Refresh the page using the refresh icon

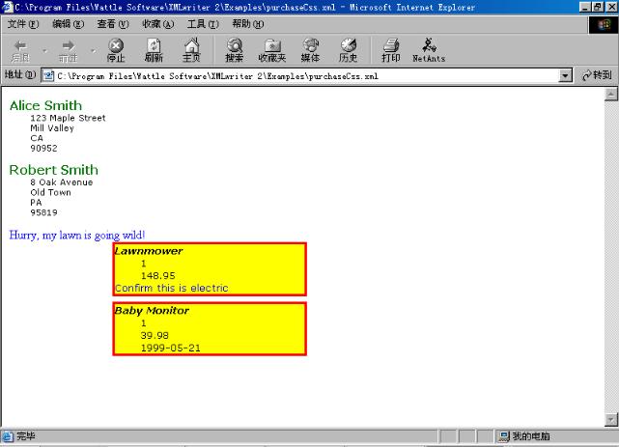coord(154,49)
